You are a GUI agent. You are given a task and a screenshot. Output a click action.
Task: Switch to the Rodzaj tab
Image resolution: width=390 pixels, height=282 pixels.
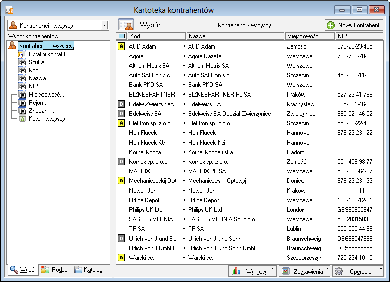(55, 270)
